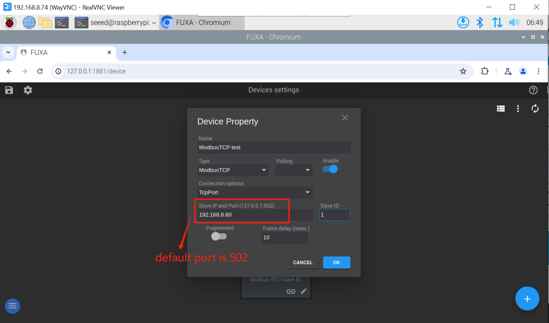Toggle the Fragmented switch
549x323 pixels.
(x=219, y=236)
